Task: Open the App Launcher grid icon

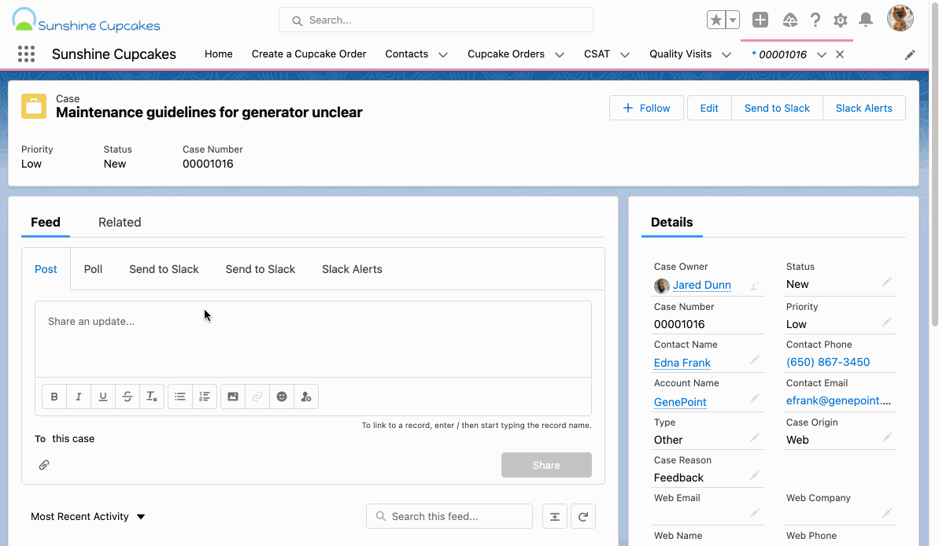Action: 26,53
